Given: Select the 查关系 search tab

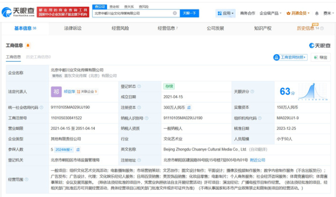Looking at the screenshot, I should coord(129,7).
